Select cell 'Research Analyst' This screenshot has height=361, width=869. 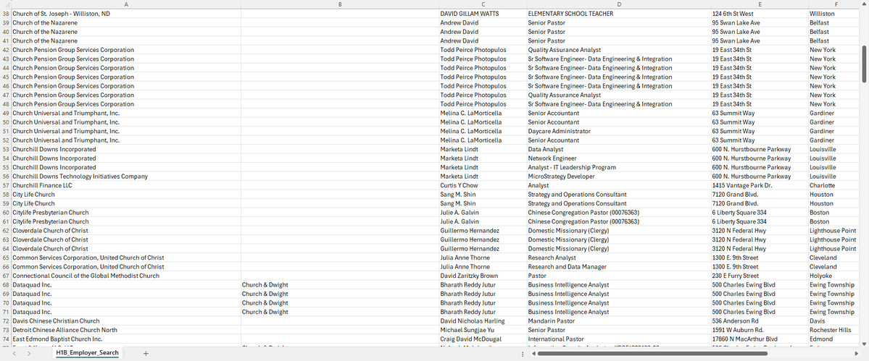click(x=618, y=258)
